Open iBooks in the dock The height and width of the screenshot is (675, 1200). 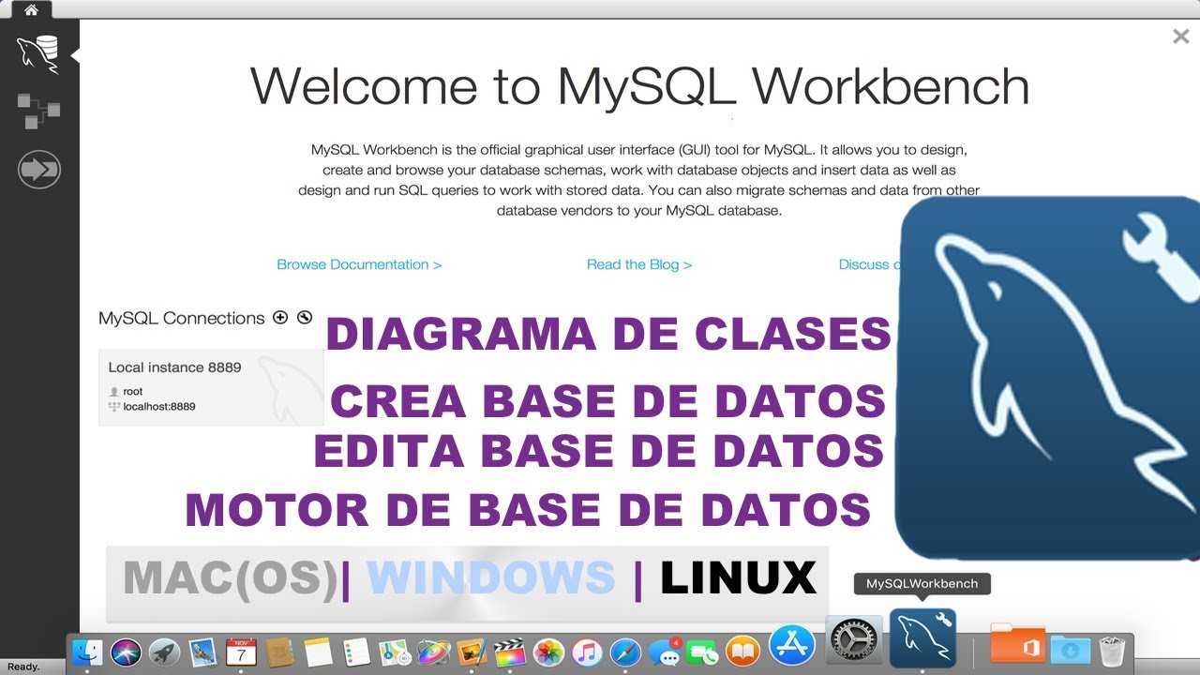(742, 652)
